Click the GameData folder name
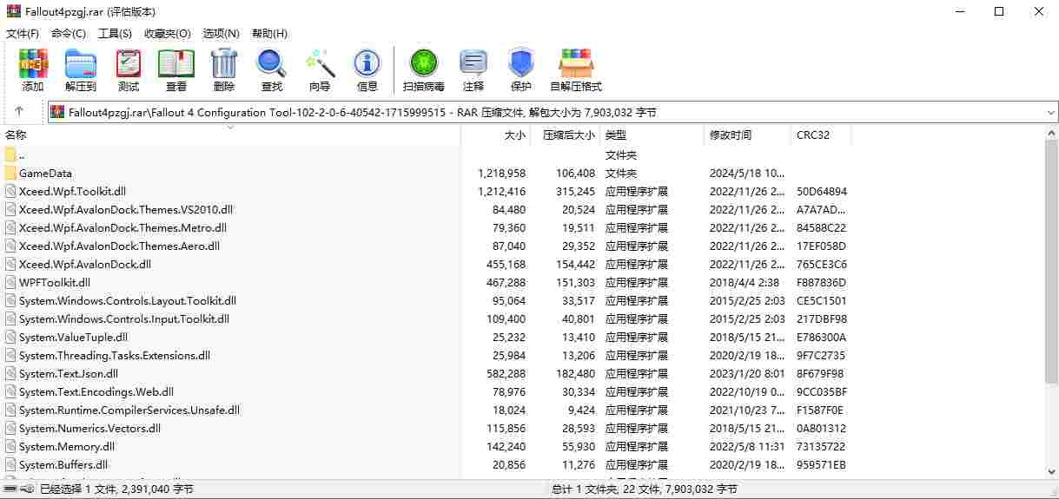This screenshot has width=1059, height=499. click(x=45, y=173)
